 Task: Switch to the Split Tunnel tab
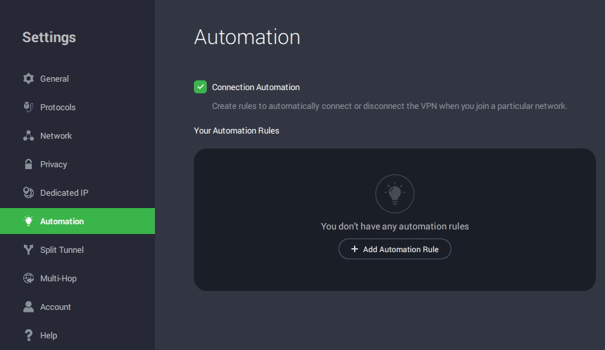click(62, 250)
